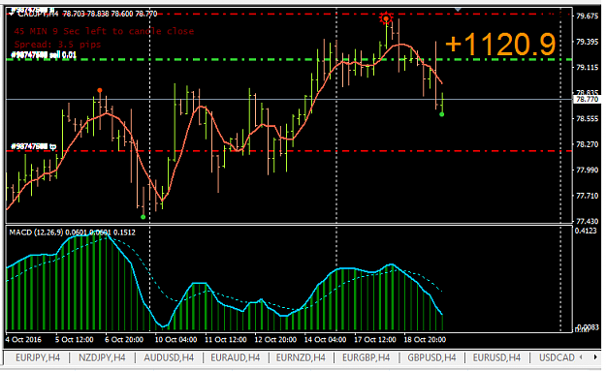Click the CADJPY,H4 chart title
This screenshot has width=606, height=371.
coord(38,14)
